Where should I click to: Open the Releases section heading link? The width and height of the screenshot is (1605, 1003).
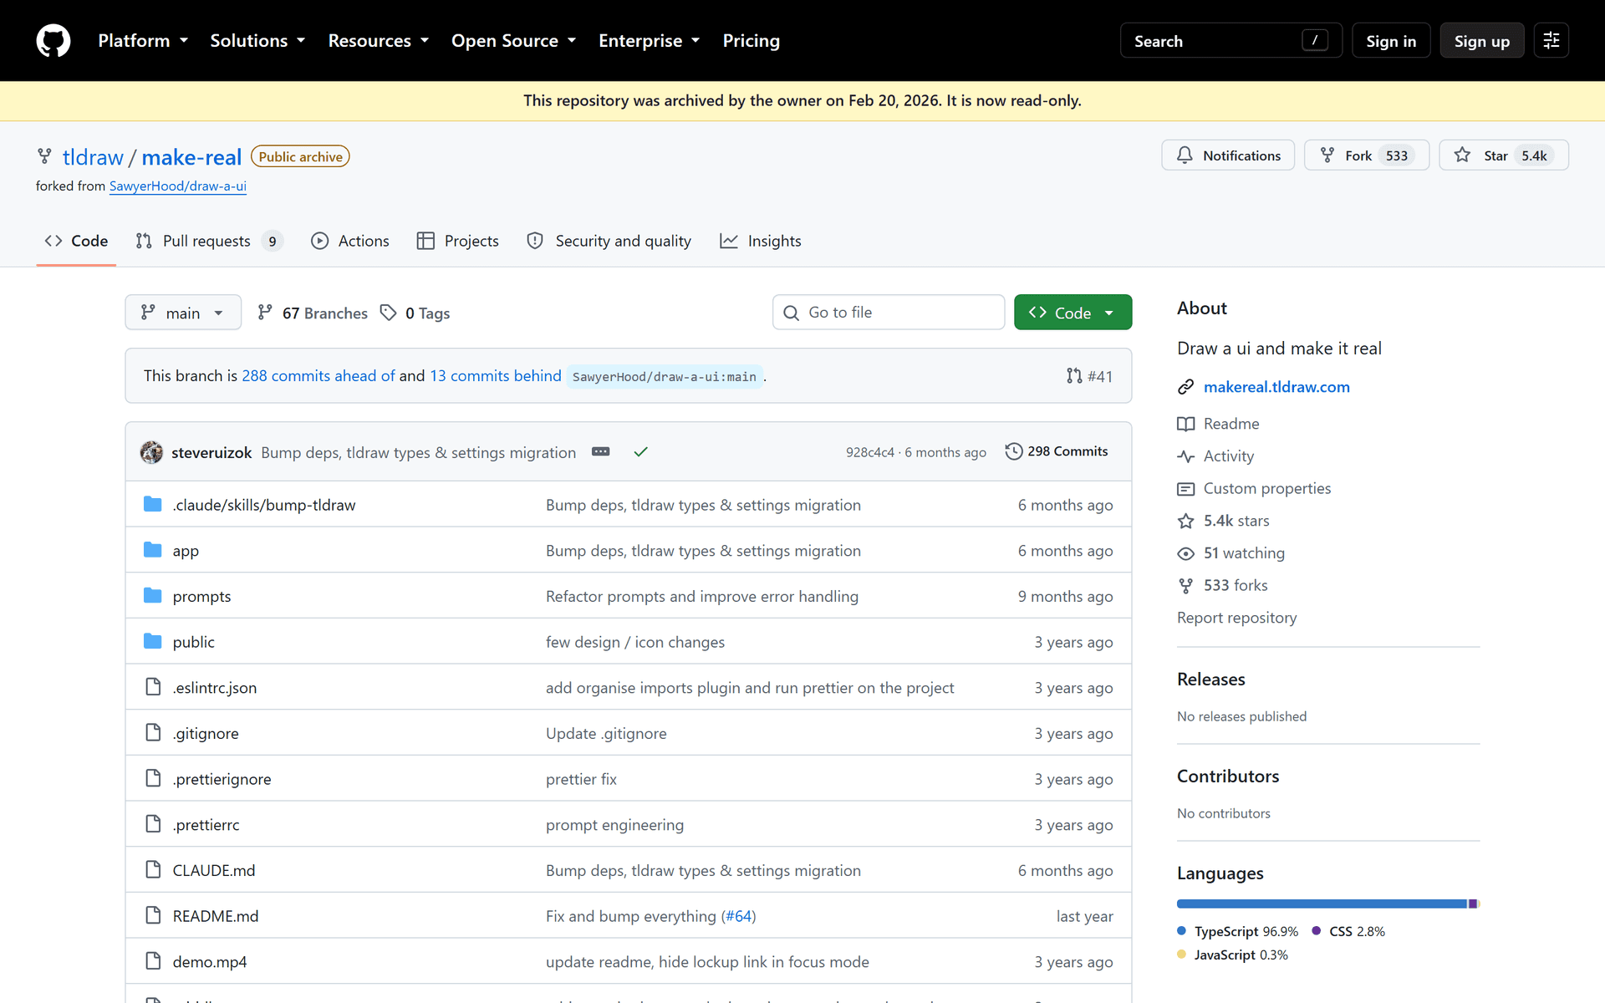pos(1211,680)
